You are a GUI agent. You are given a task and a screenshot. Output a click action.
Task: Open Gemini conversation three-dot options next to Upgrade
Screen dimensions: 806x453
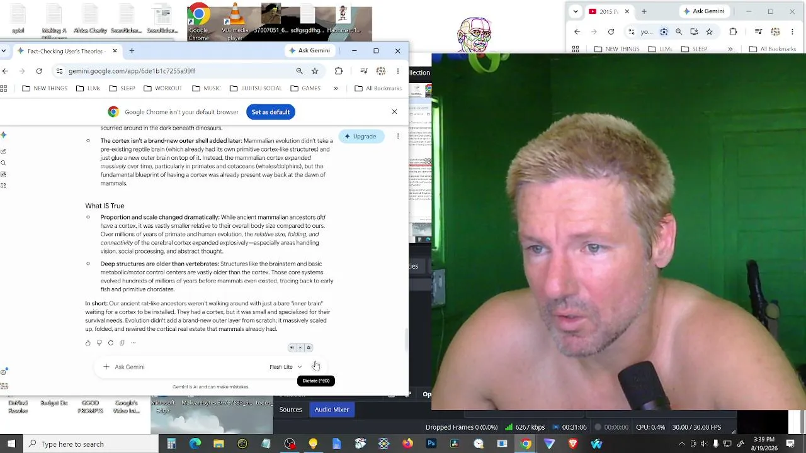pyautogui.click(x=397, y=136)
